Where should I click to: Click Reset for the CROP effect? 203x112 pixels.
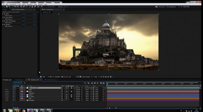[24, 14]
